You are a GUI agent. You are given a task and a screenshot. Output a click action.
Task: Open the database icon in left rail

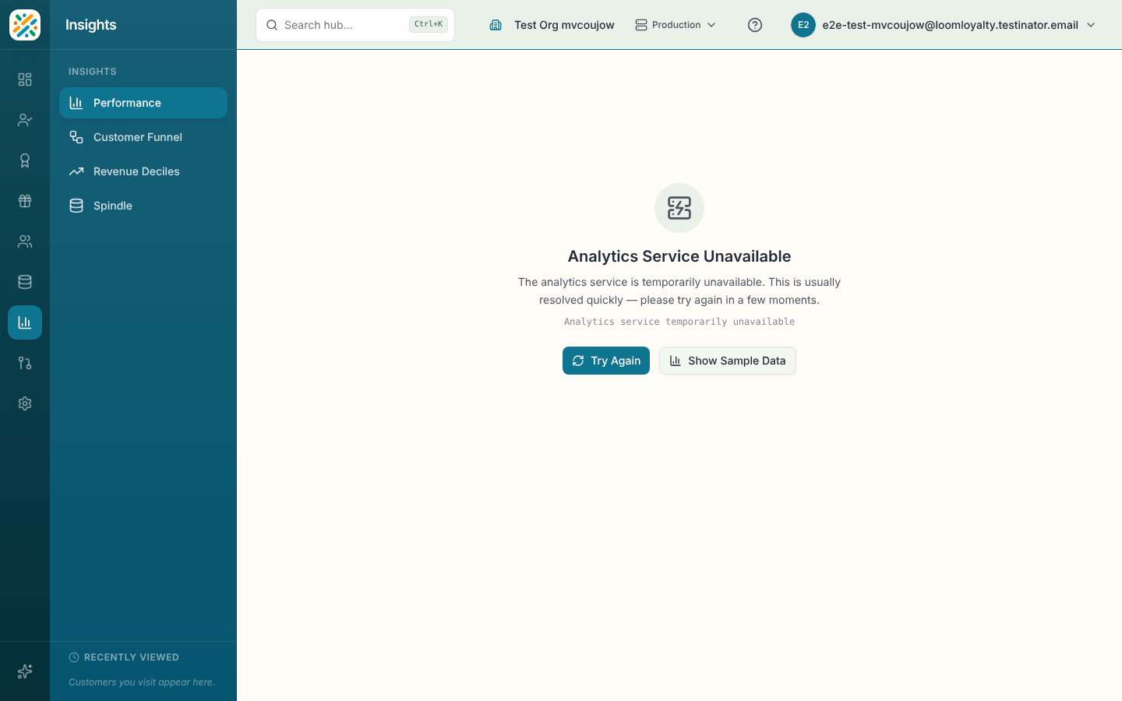point(25,282)
